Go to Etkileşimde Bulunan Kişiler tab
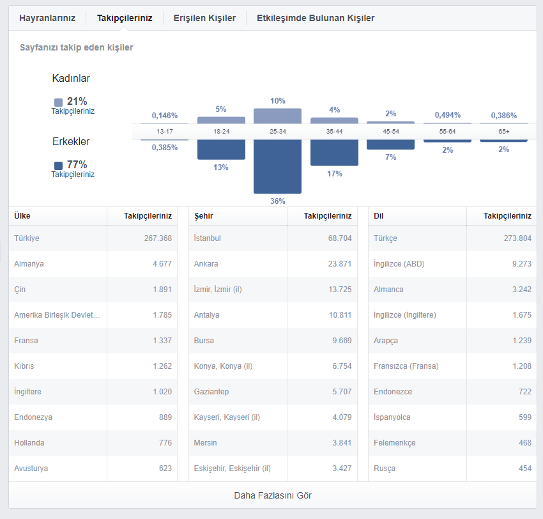Screen dimensions: 543x519 click(x=316, y=18)
